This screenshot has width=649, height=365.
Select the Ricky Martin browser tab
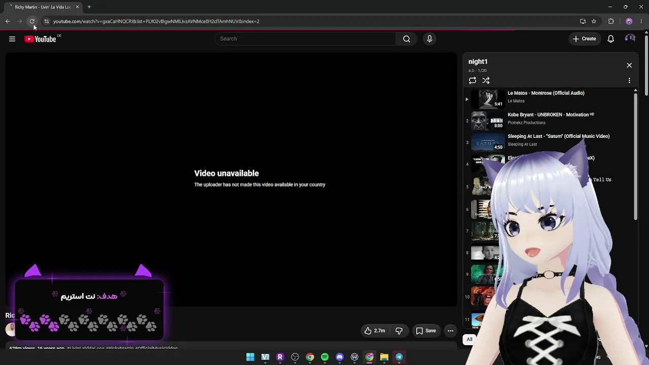pyautogui.click(x=43, y=7)
